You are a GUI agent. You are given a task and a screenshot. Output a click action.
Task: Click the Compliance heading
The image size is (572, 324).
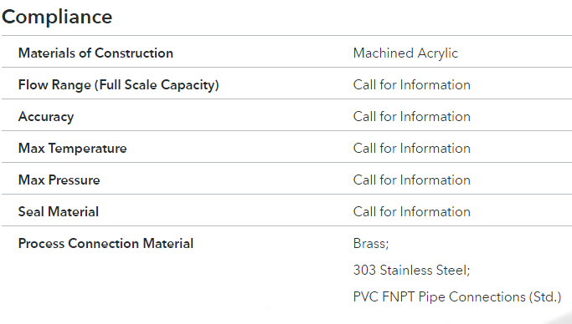coord(57,18)
